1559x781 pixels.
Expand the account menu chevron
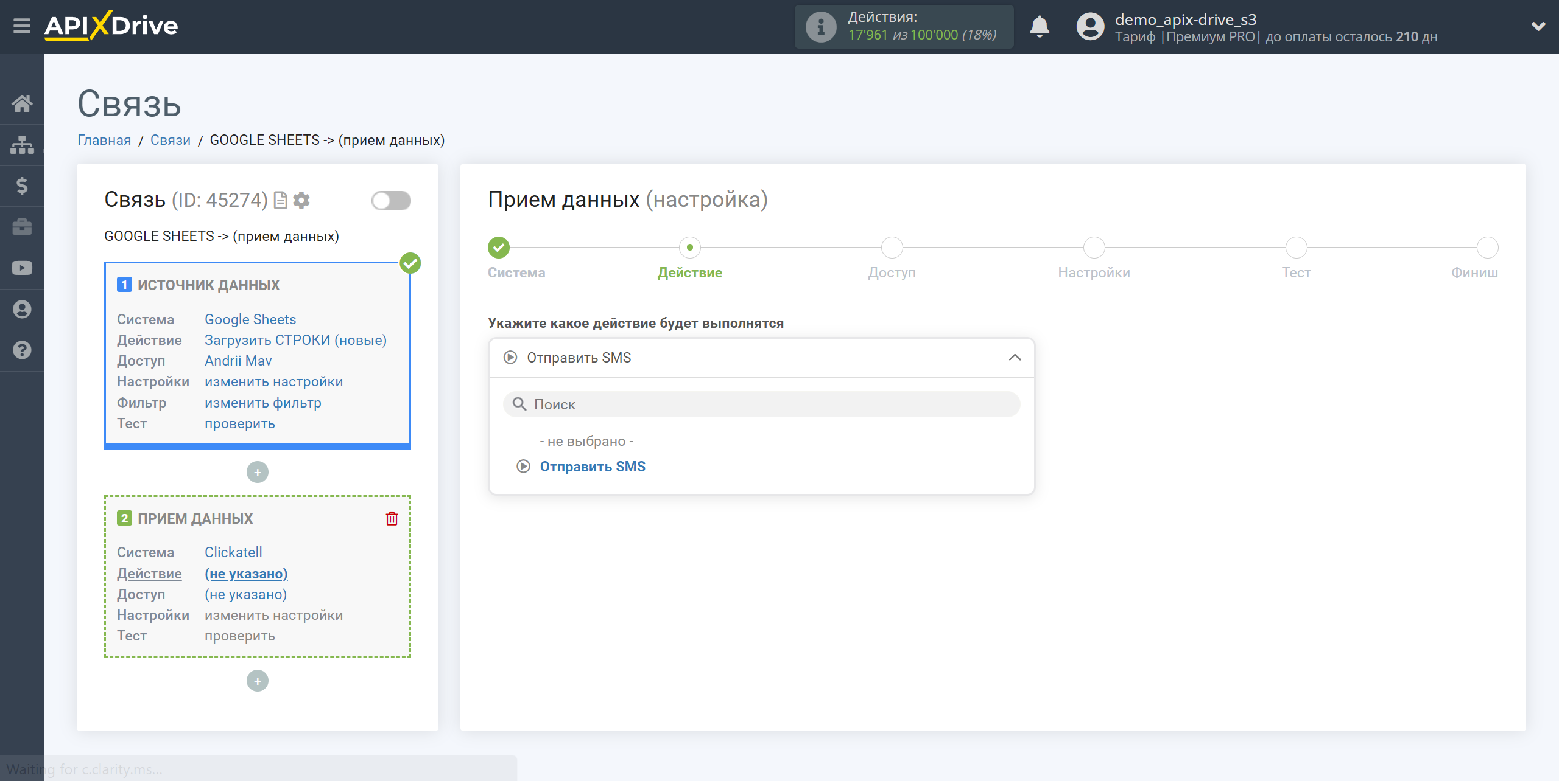tap(1538, 26)
